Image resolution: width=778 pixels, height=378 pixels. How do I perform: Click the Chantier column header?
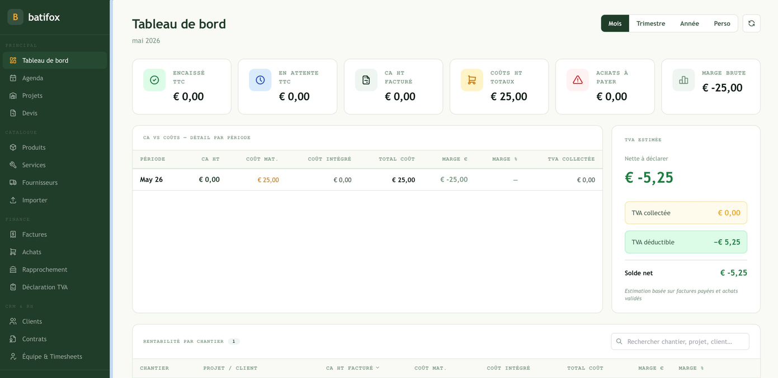[154, 368]
